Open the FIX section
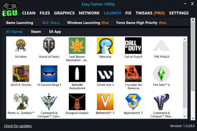The height and width of the screenshot is (131, 197). [128, 13]
